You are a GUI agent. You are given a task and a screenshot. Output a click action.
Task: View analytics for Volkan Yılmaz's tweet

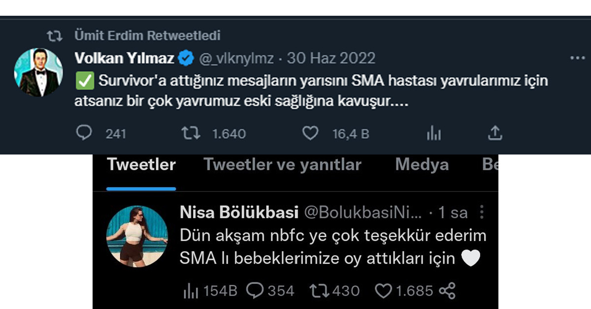click(x=433, y=132)
